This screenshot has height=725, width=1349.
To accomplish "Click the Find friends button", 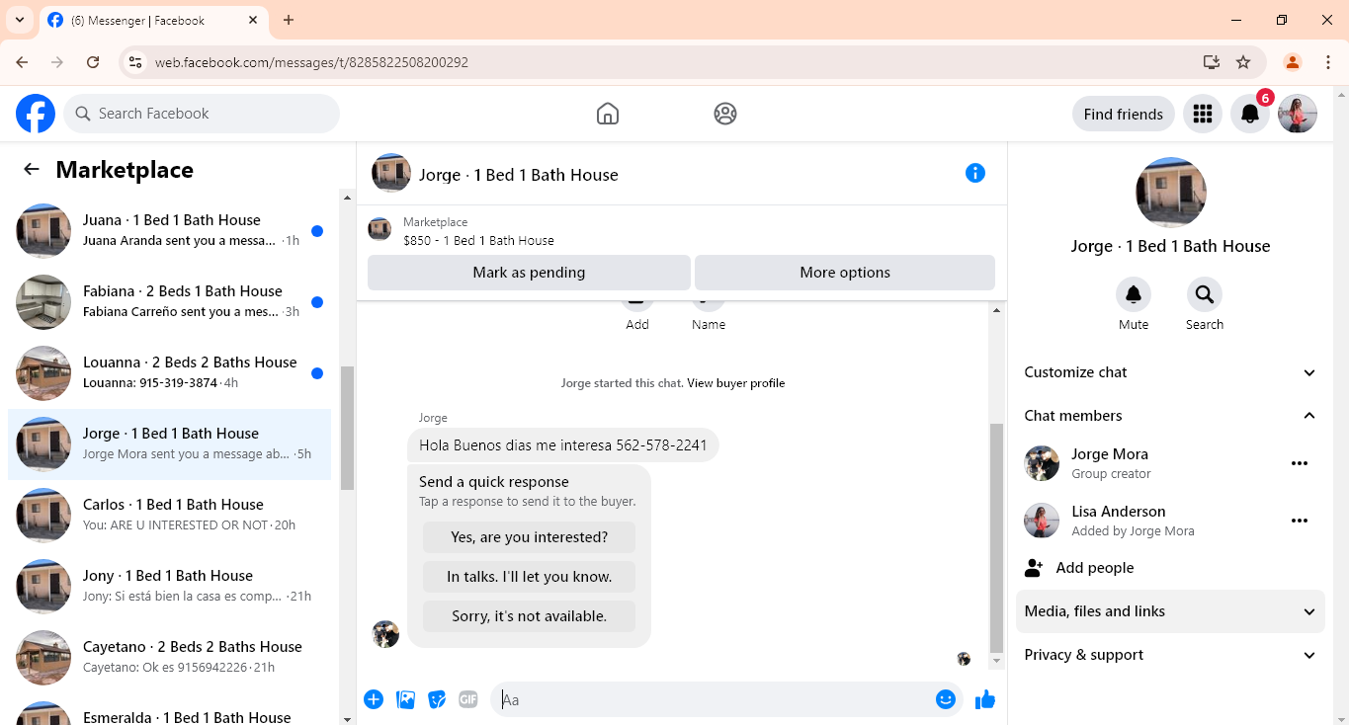I will click(1124, 114).
